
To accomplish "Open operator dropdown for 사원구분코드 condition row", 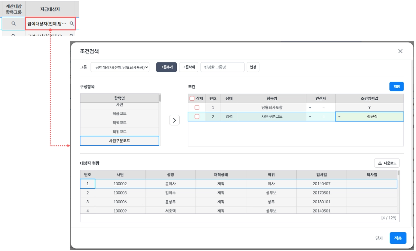I will pos(310,117).
